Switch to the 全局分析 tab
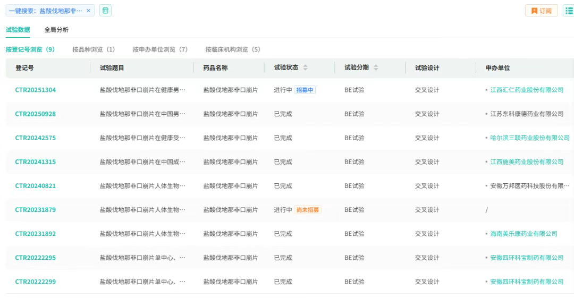Viewport: 574px width, 298px height. [x=56, y=30]
